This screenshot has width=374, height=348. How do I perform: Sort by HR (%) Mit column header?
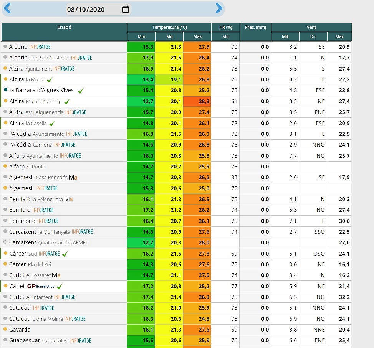[225, 36]
